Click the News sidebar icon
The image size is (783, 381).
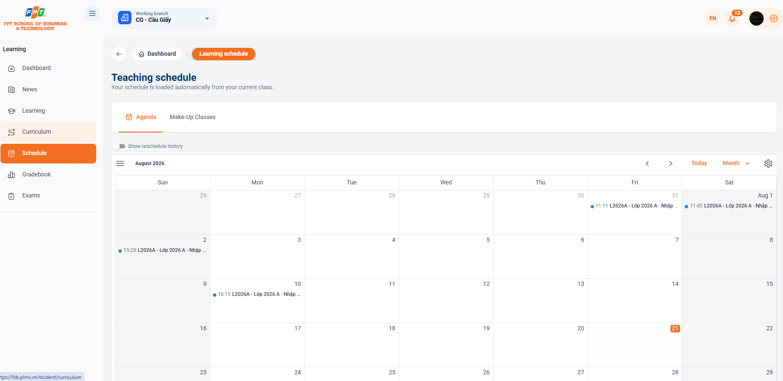[x=11, y=90]
